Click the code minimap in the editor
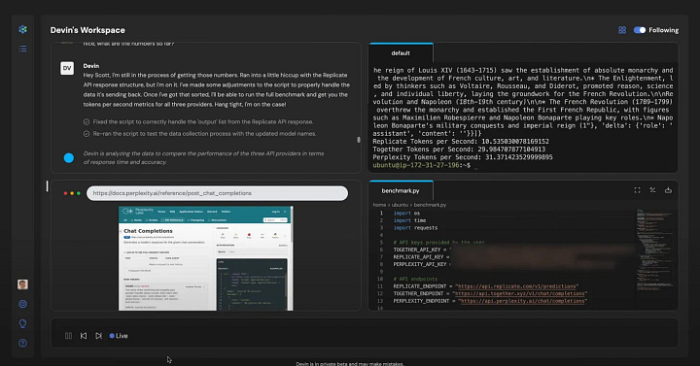 pyautogui.click(x=654, y=250)
